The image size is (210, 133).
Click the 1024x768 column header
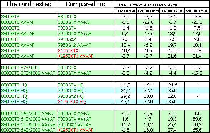tap(126, 11)
